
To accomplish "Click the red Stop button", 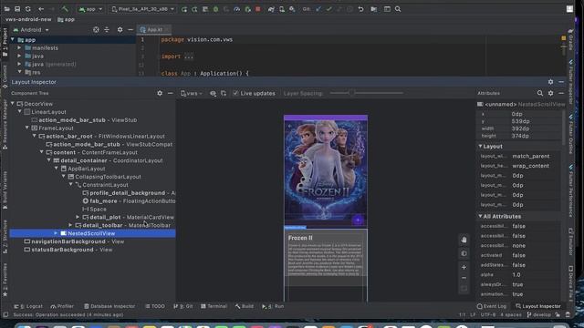I will [x=257, y=9].
